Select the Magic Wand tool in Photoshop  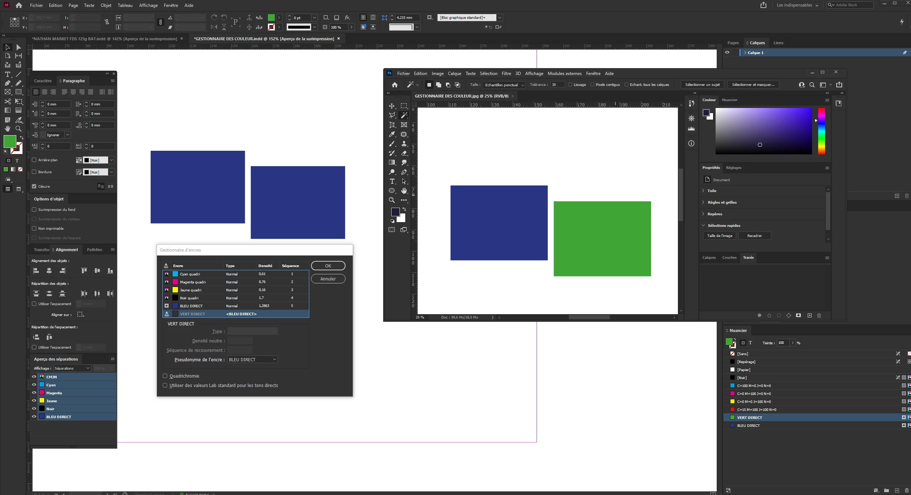[404, 115]
